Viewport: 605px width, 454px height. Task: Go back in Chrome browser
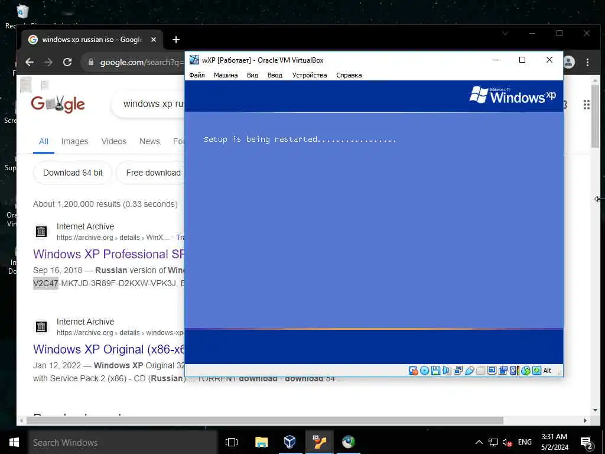30,62
